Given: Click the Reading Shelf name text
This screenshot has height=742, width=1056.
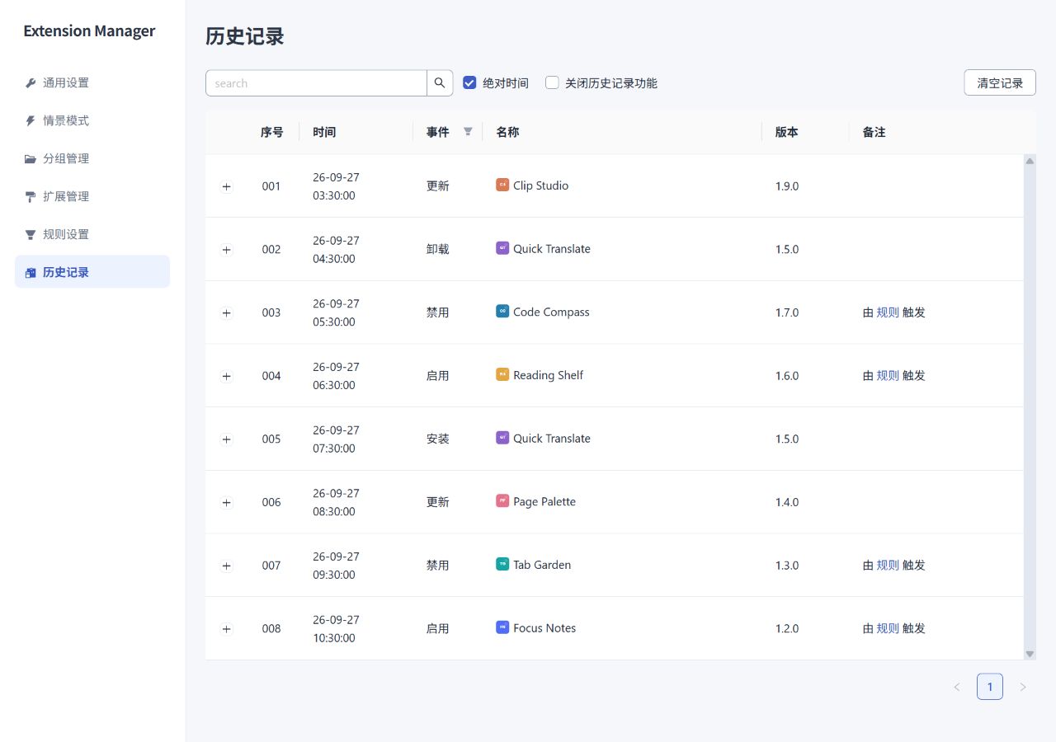Looking at the screenshot, I should coord(548,375).
